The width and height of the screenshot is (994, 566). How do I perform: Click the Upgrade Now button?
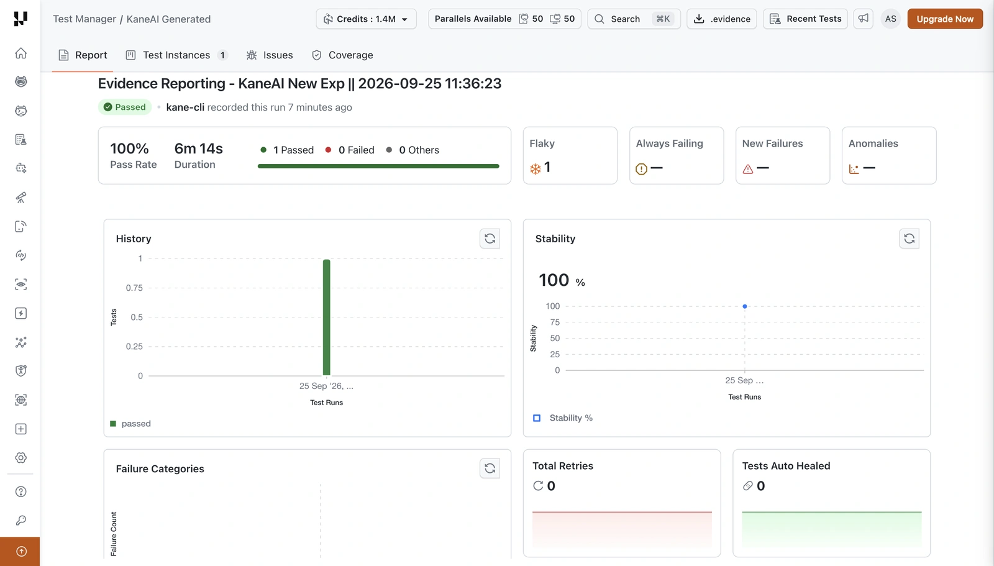coord(945,19)
